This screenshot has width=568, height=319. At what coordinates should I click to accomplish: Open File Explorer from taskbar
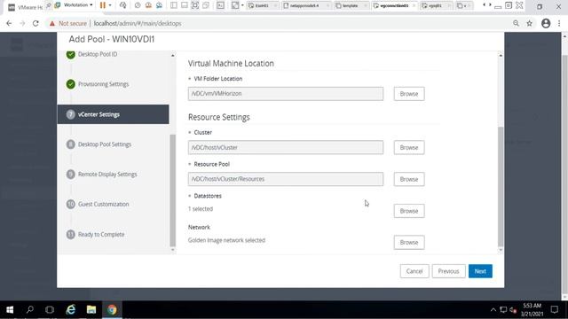click(x=91, y=309)
